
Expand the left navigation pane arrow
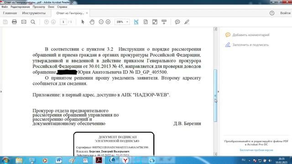pyautogui.click(x=1, y=92)
